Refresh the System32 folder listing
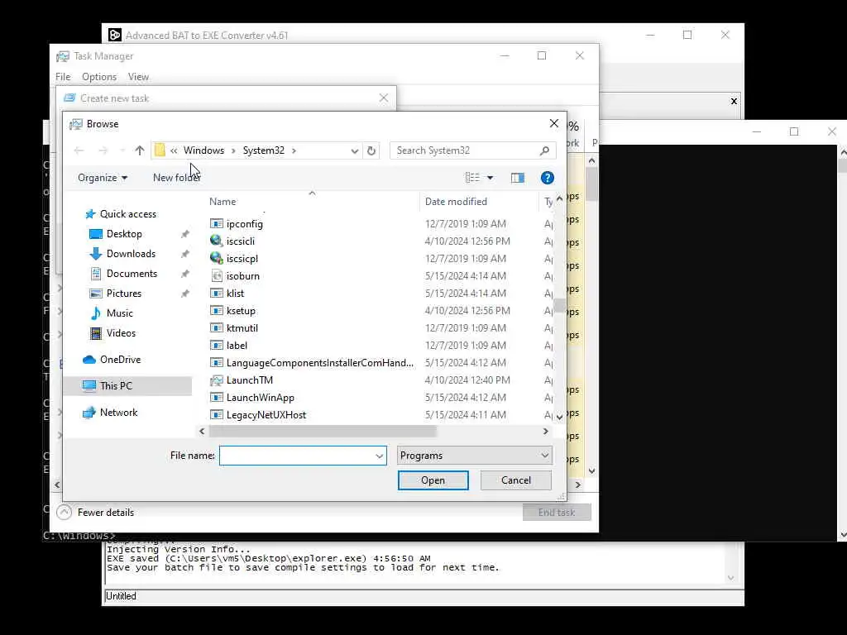Image resolution: width=847 pixels, height=635 pixels. click(x=371, y=150)
